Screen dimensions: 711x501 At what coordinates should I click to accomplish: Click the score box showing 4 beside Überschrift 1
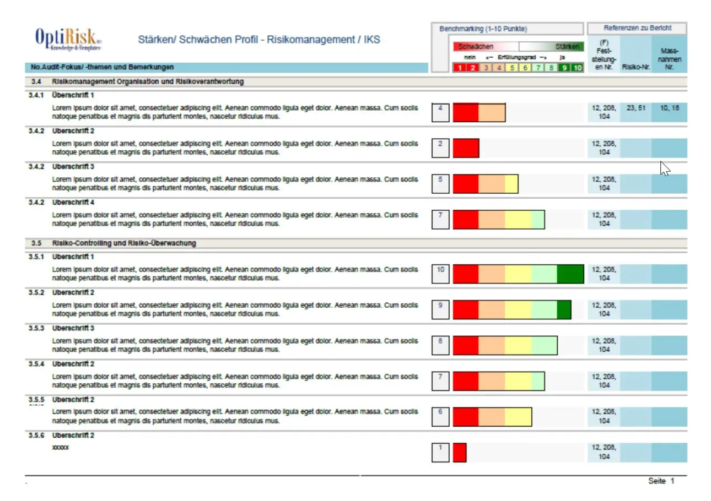click(440, 113)
